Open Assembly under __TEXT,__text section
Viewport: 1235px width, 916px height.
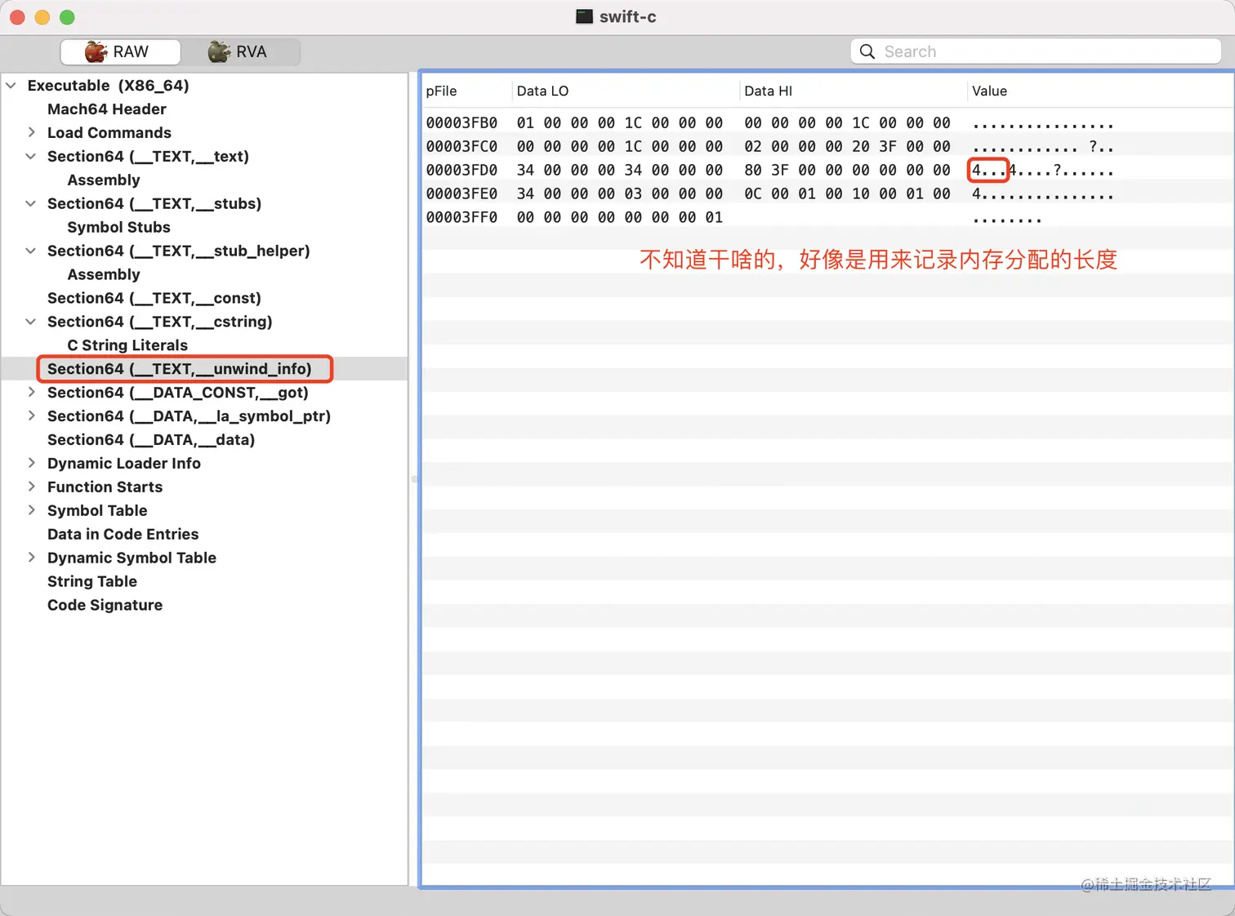click(x=104, y=180)
